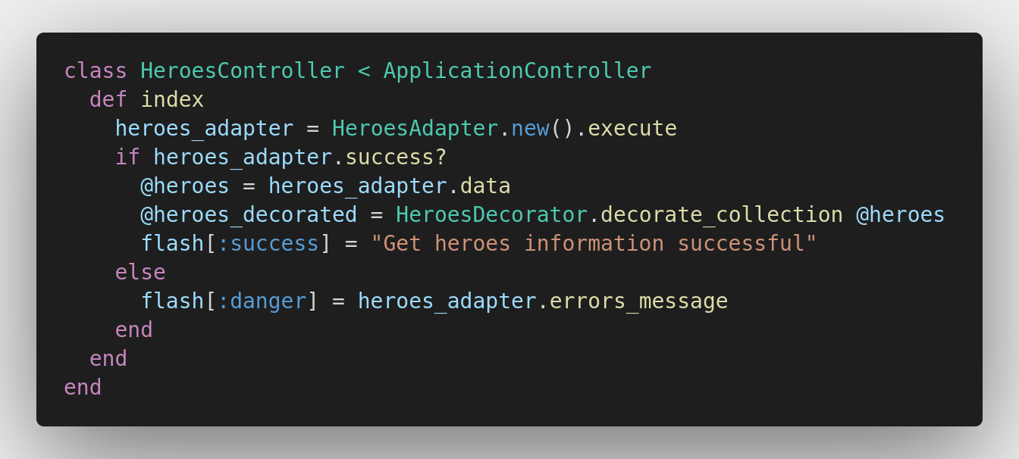Click the "data" method call

click(x=485, y=186)
